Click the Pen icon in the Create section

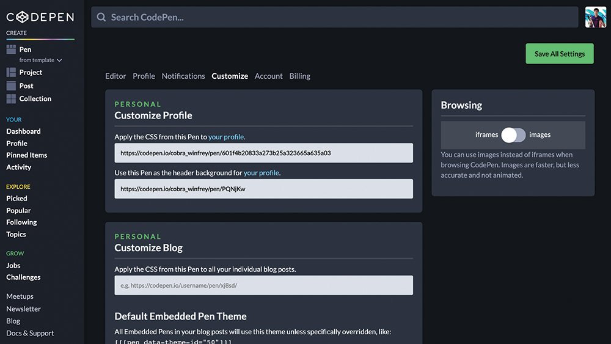(x=11, y=49)
